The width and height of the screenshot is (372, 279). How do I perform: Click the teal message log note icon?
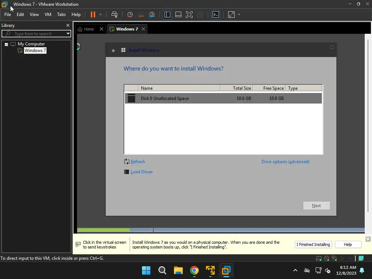point(361,258)
